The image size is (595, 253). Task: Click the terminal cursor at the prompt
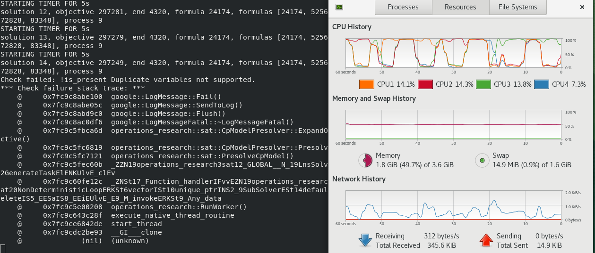pos(3,249)
